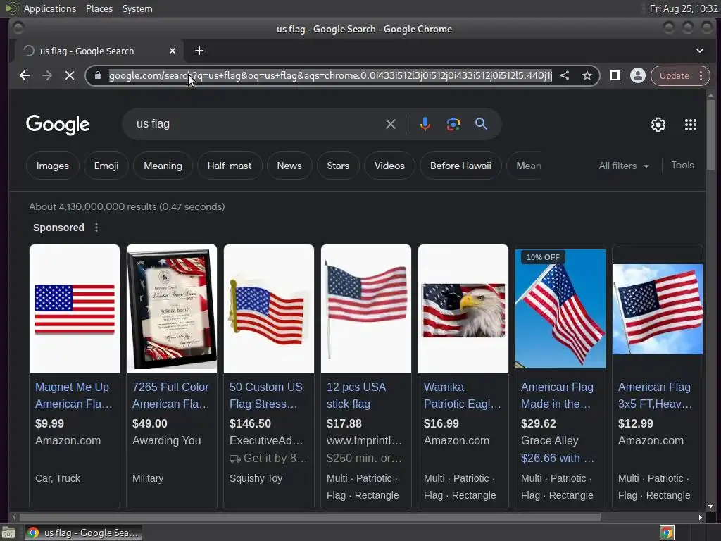Image resolution: width=721 pixels, height=541 pixels.
Task: Switch to Videos results
Action: pos(389,166)
